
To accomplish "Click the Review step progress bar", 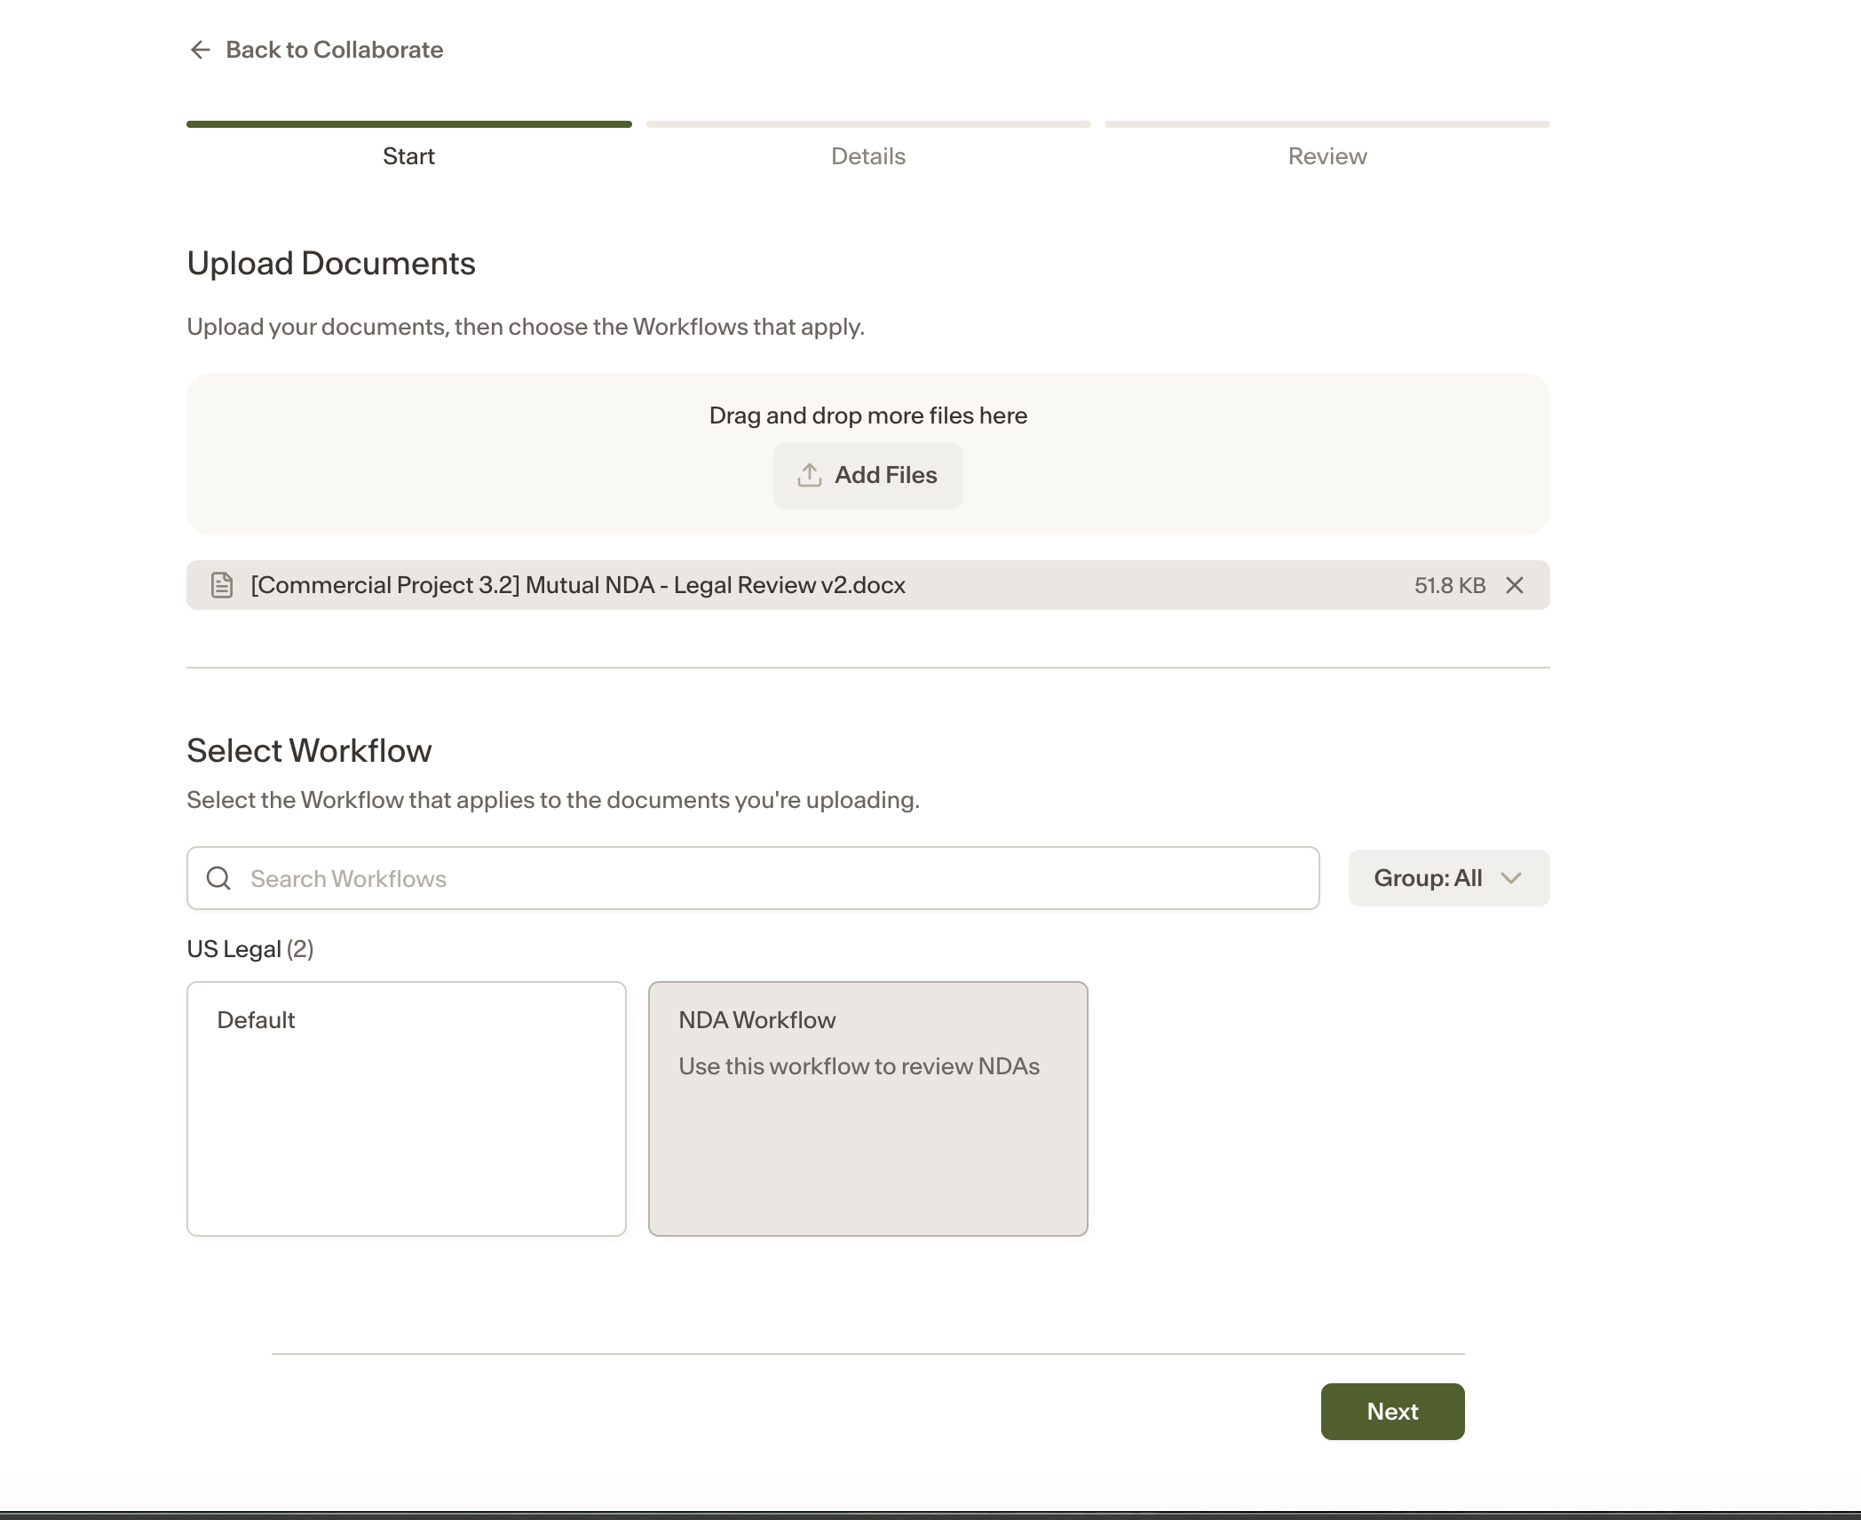I will pos(1327,124).
